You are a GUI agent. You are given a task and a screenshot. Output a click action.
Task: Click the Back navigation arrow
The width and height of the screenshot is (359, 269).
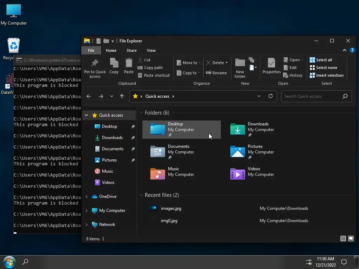[89, 96]
